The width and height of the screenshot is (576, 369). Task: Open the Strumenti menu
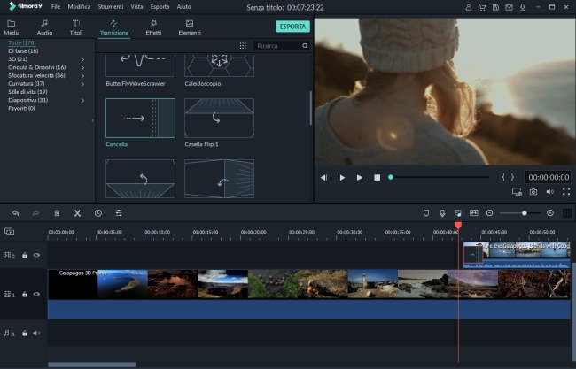pyautogui.click(x=110, y=6)
